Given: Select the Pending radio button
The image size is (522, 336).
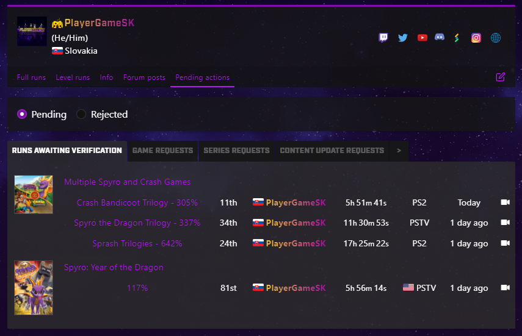Looking at the screenshot, I should point(22,115).
